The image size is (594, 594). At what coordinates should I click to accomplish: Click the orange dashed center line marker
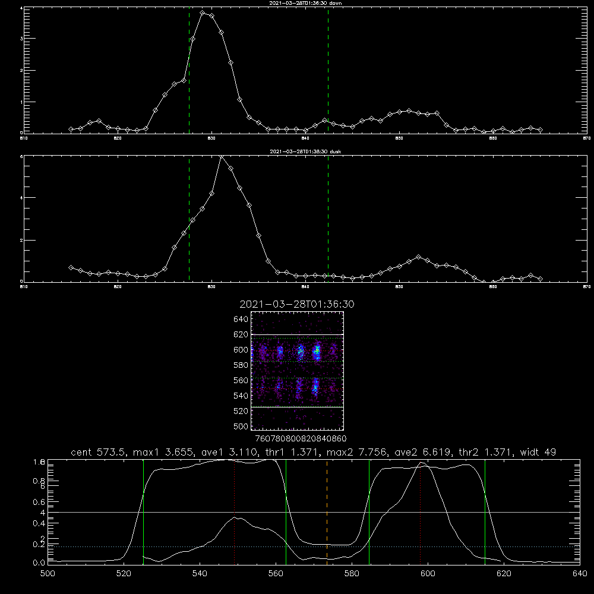click(x=327, y=512)
